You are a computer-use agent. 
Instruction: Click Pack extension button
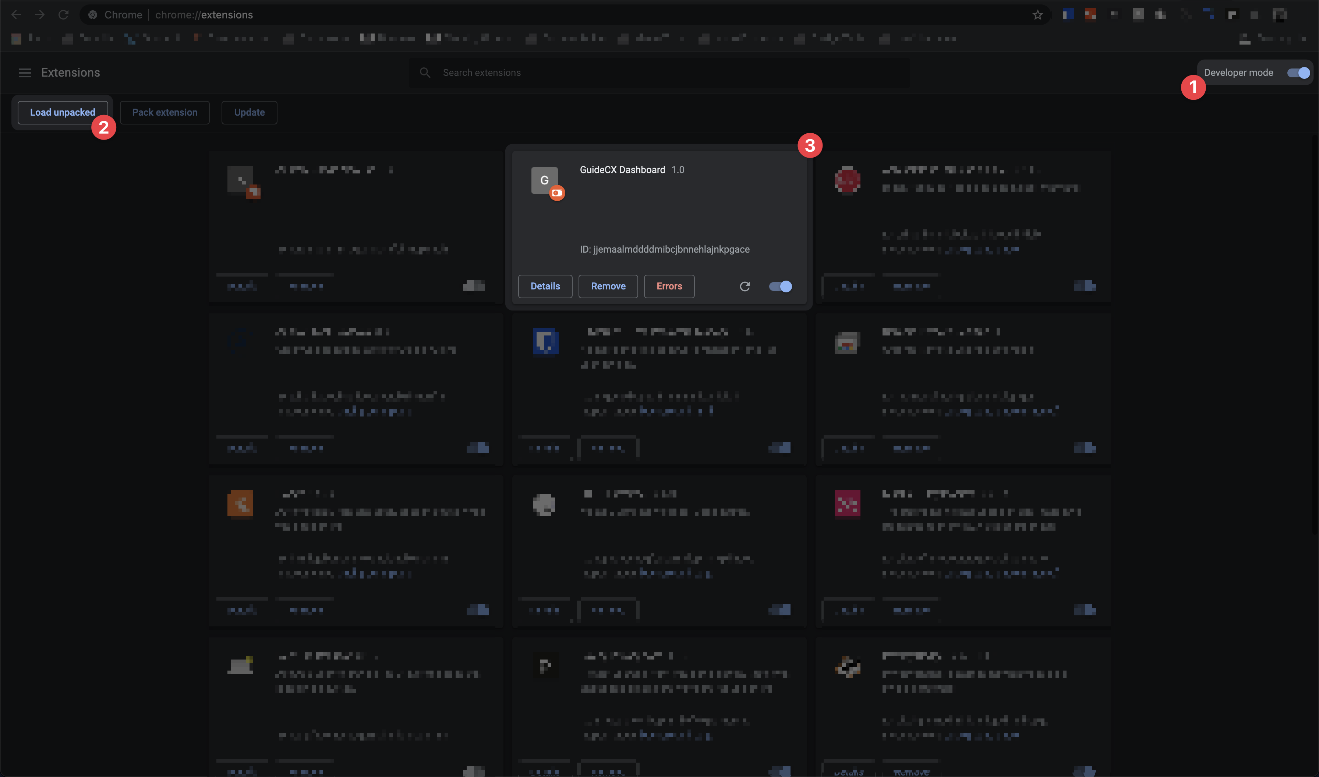165,112
